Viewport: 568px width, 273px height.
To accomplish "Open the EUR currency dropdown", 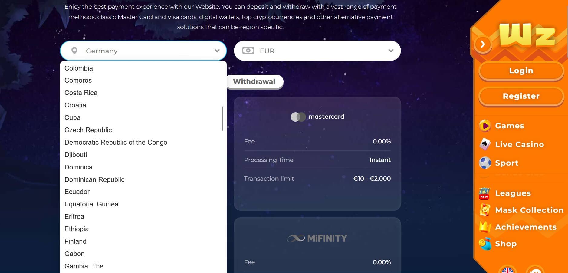I will [x=317, y=51].
